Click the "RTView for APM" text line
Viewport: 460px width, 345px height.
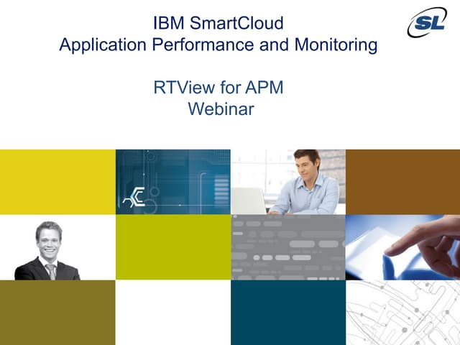pyautogui.click(x=218, y=88)
